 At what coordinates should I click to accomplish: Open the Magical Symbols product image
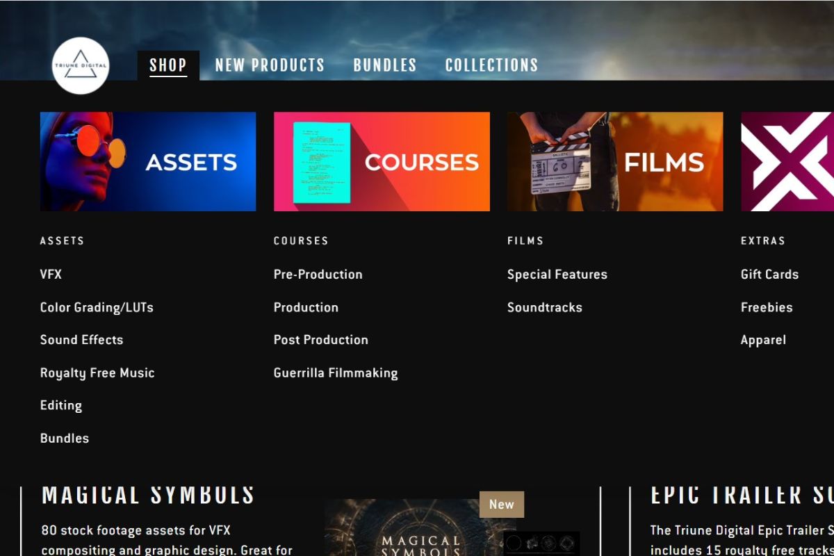click(420, 528)
